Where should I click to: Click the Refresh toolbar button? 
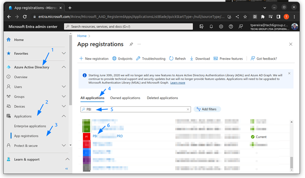pyautogui.click(x=177, y=59)
